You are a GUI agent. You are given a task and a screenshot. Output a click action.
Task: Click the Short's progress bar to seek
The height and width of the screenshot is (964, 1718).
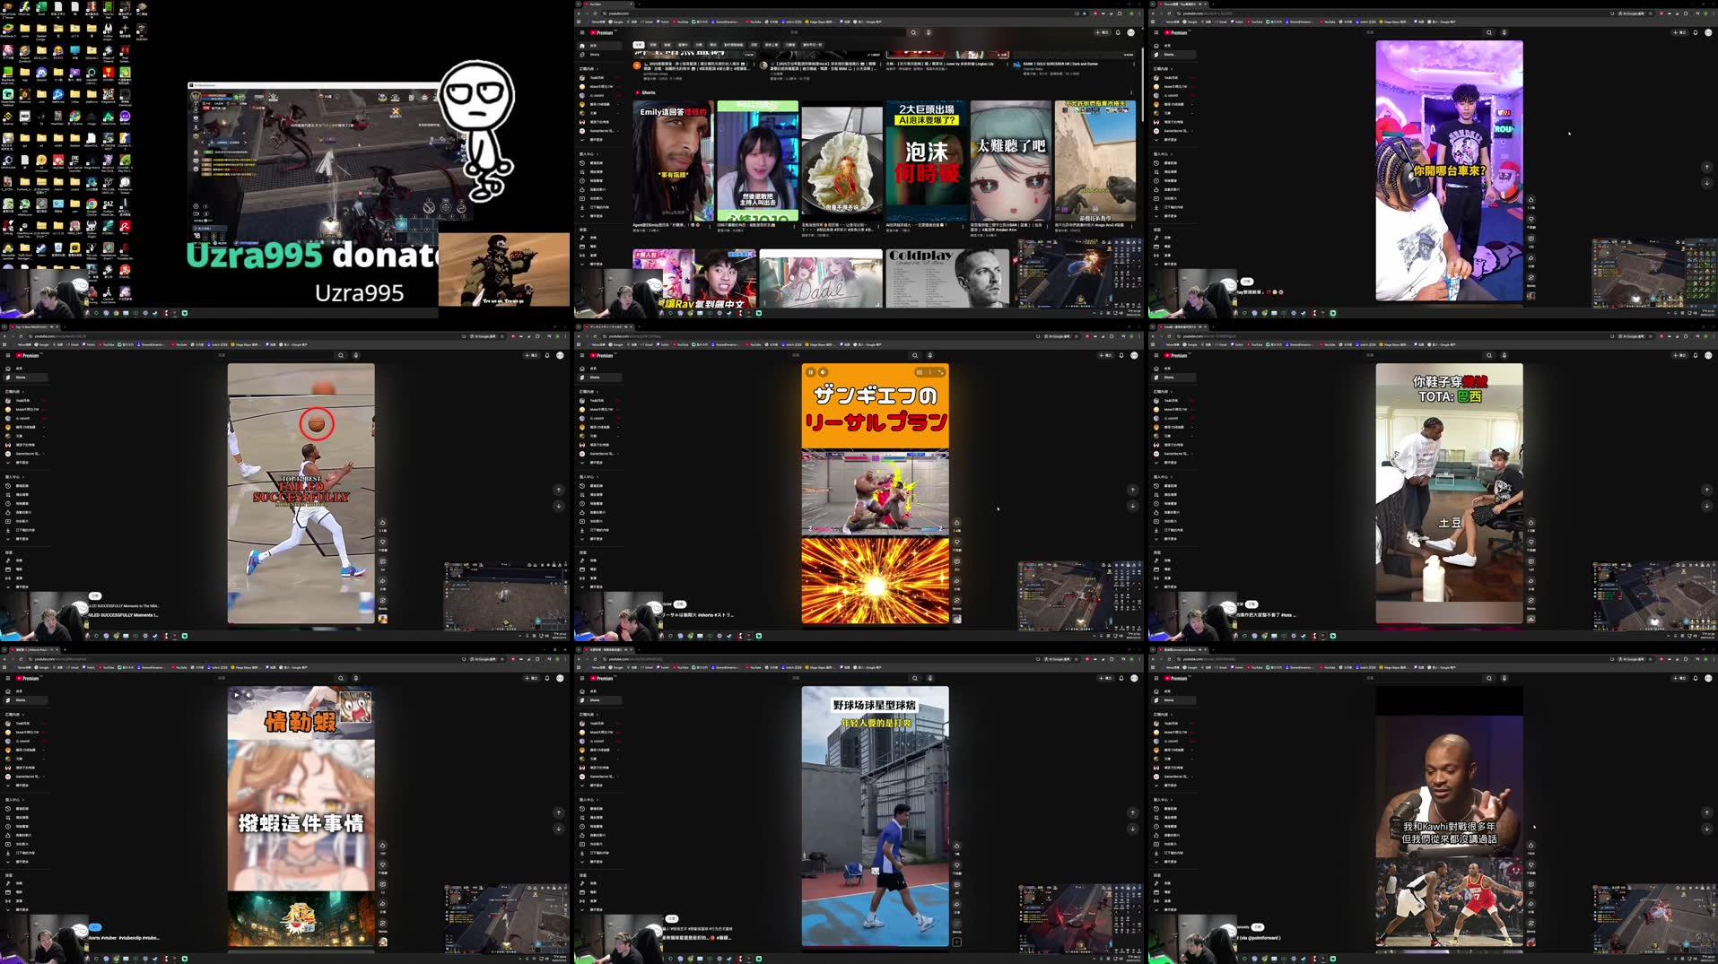(875, 628)
